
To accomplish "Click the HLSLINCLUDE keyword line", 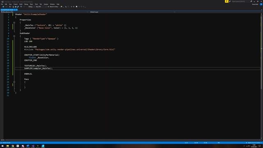I will pyautogui.click(x=30, y=47).
